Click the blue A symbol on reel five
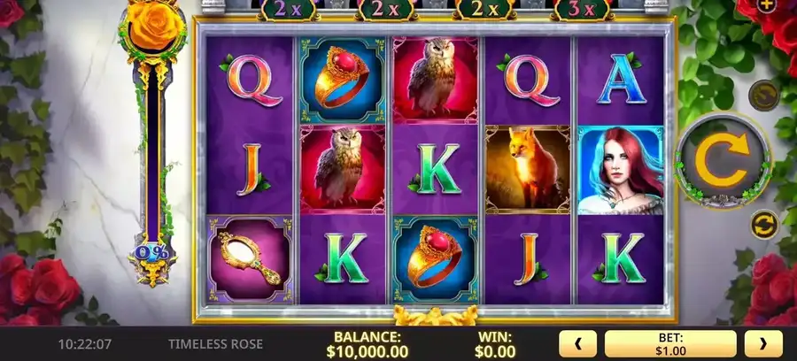The image size is (797, 361). pyautogui.click(x=620, y=79)
